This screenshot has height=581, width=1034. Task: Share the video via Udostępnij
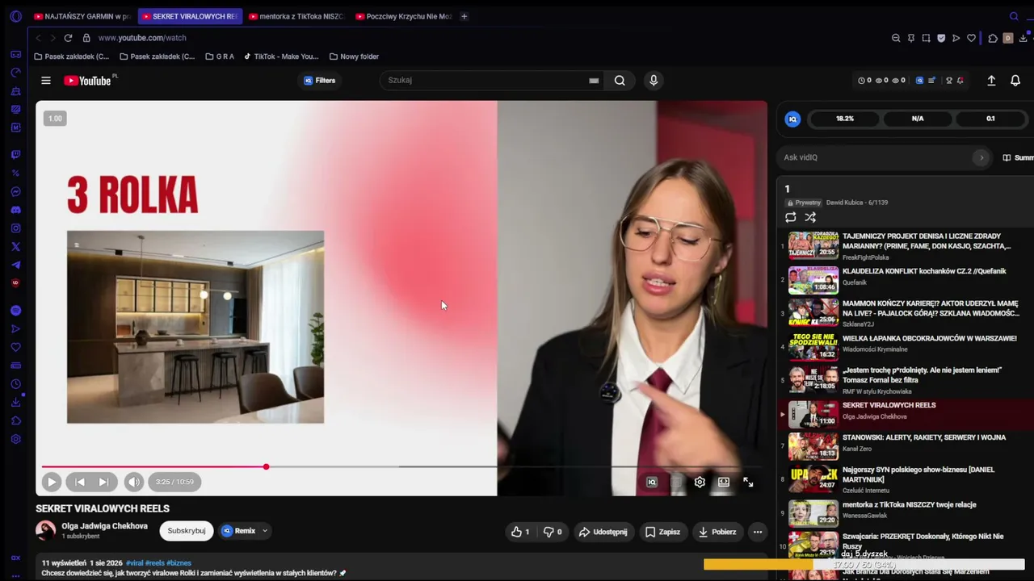pos(603,532)
